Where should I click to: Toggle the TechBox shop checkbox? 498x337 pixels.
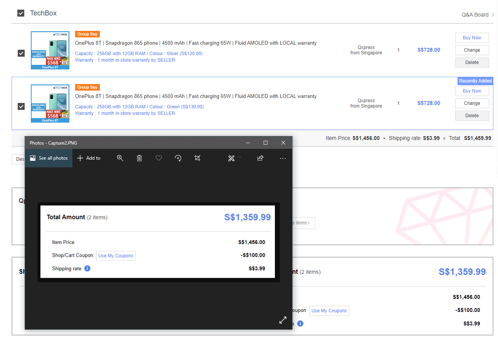(21, 13)
